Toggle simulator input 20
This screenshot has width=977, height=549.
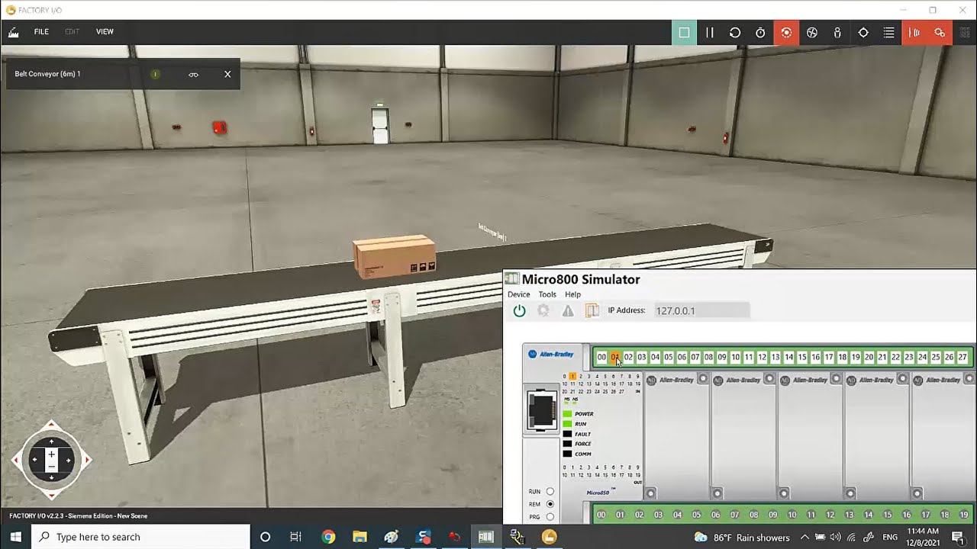(869, 357)
